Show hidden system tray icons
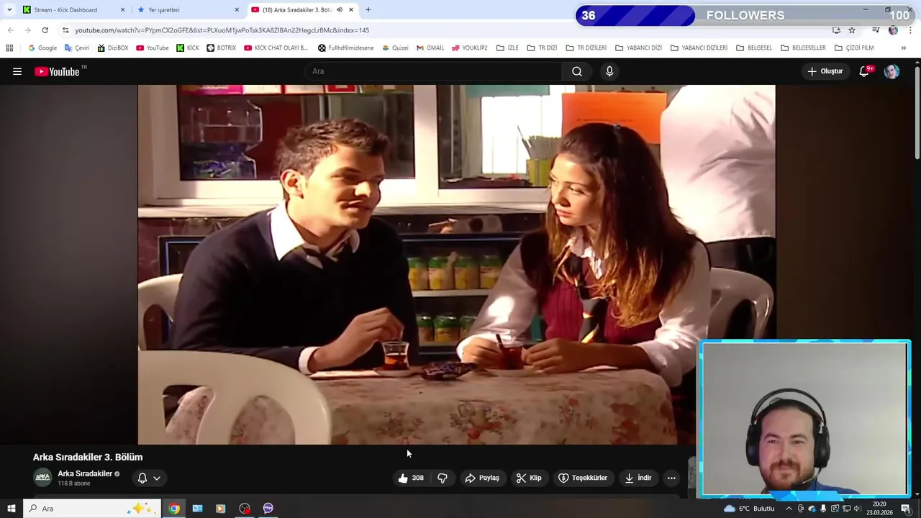 (789, 509)
